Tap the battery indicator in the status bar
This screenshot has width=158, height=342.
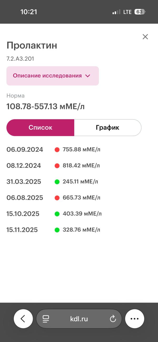pos(140,12)
